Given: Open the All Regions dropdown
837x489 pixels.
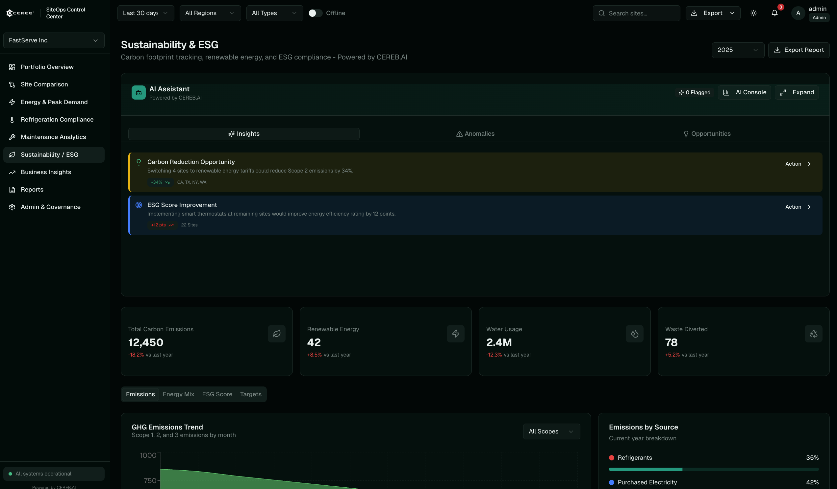Looking at the screenshot, I should click(210, 13).
